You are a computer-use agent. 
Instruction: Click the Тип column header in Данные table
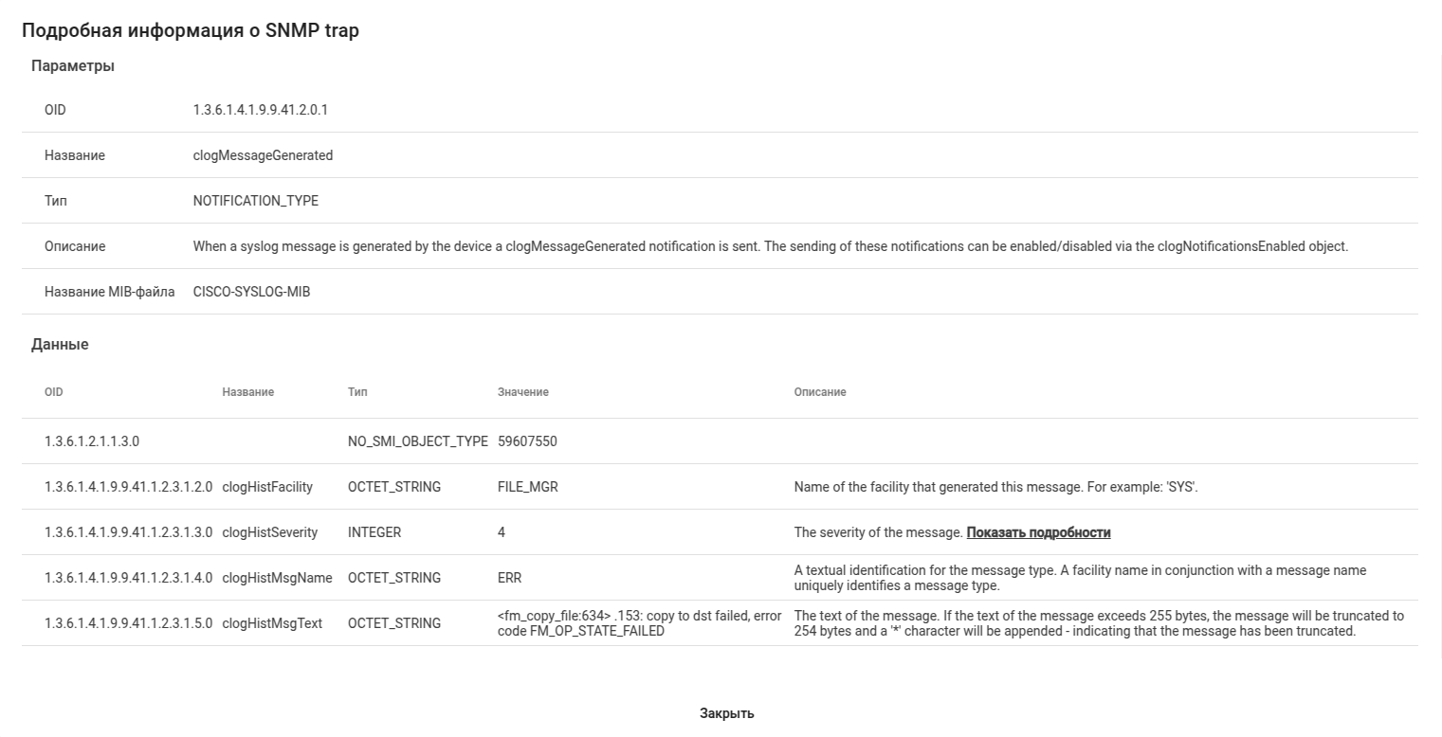click(357, 392)
